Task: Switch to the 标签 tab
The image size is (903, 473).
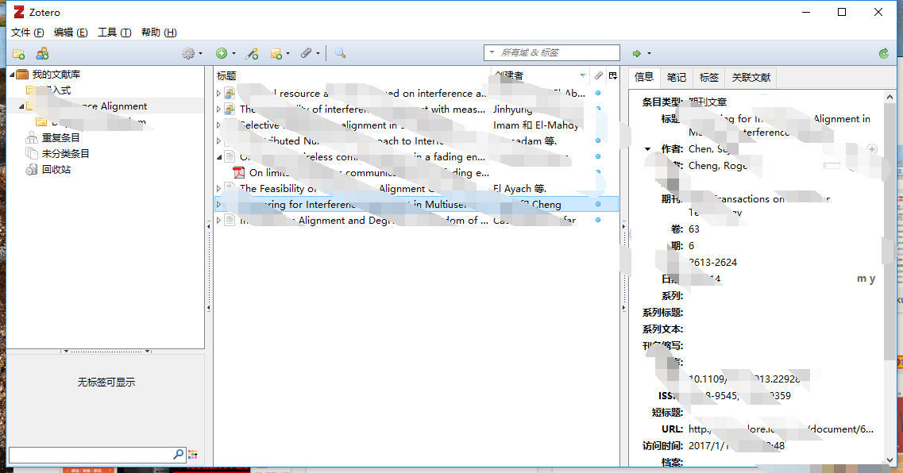Action: [x=709, y=77]
